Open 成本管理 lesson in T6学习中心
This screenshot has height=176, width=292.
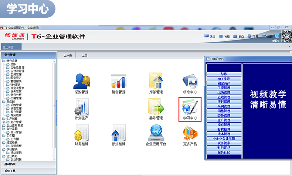[224, 134]
